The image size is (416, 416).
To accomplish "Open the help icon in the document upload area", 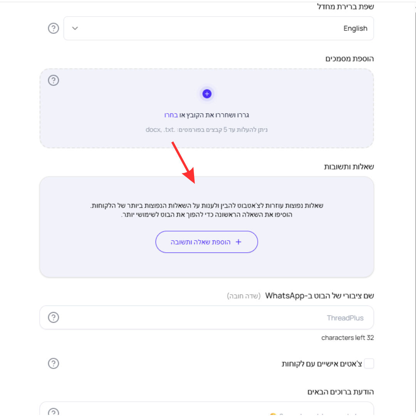I will pos(53,80).
